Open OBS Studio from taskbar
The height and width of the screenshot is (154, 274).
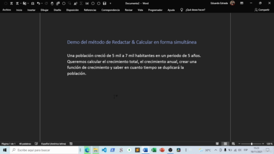(170, 150)
